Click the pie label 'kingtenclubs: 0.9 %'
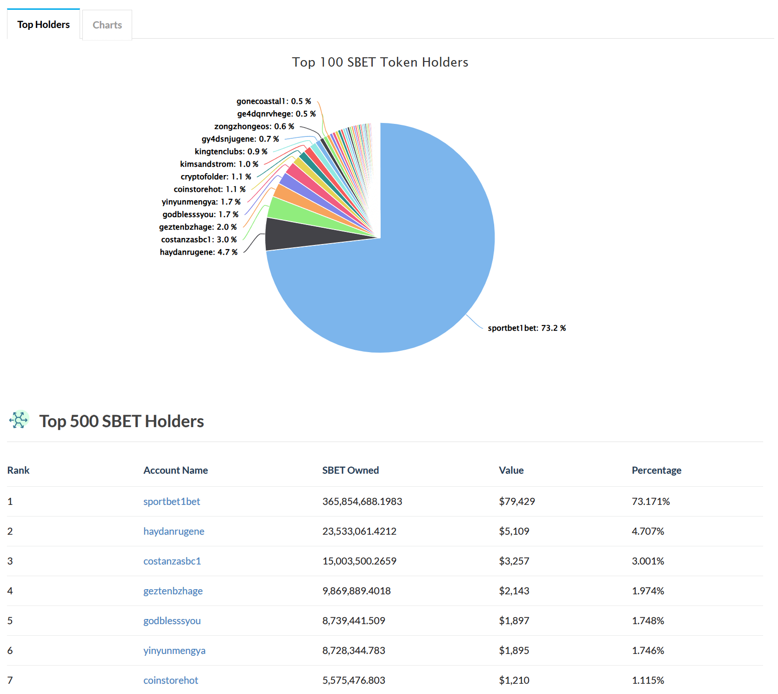This screenshot has height=694, width=778. click(231, 151)
